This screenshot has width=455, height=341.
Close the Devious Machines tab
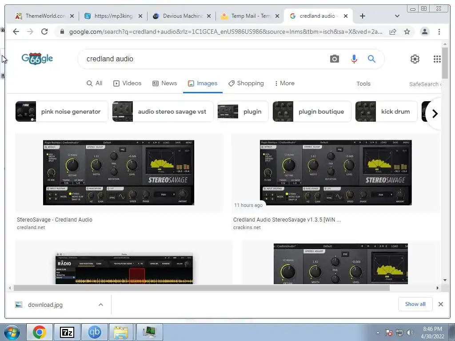[x=209, y=16]
